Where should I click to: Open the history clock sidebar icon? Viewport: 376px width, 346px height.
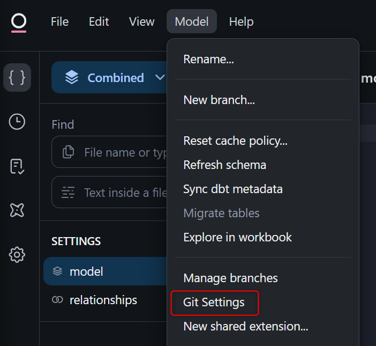(x=17, y=122)
